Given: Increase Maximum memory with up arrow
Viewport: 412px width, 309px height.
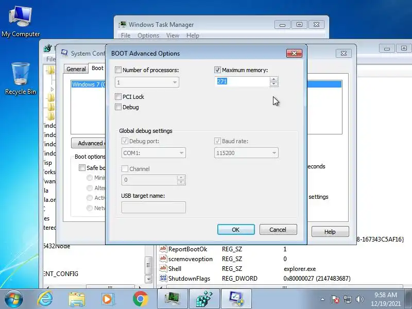Looking at the screenshot, I should (x=273, y=79).
